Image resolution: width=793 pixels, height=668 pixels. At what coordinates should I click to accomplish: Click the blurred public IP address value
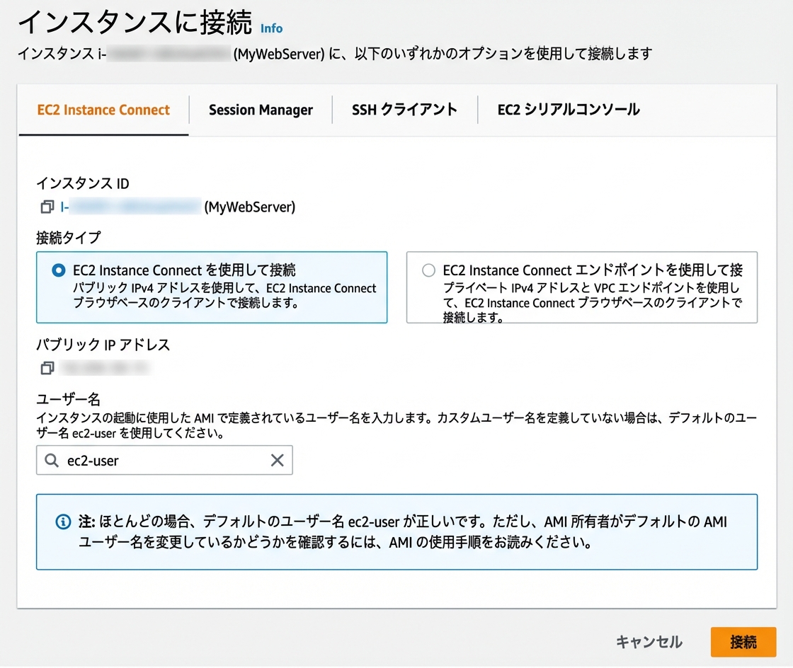[x=104, y=367]
